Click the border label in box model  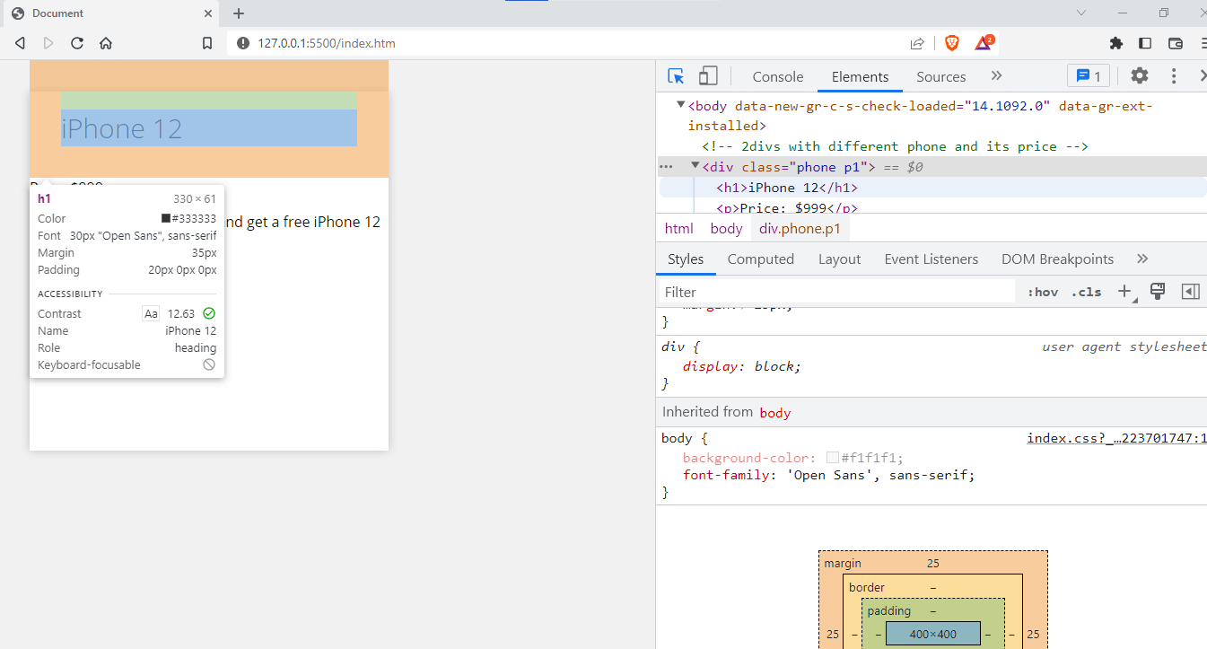(x=866, y=587)
